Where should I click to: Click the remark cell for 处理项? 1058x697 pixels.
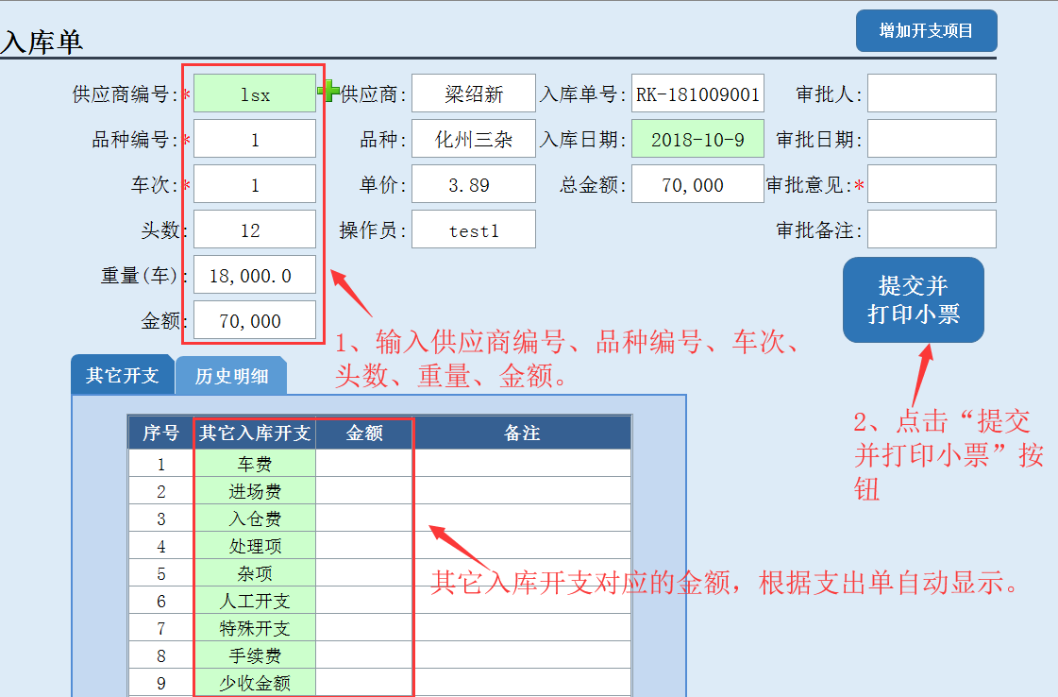pos(522,546)
